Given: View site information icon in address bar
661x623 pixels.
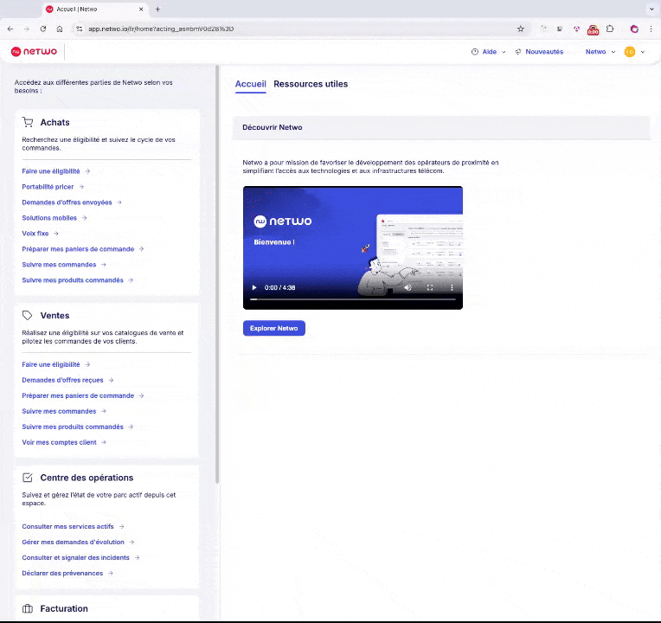Looking at the screenshot, I should pyautogui.click(x=79, y=29).
